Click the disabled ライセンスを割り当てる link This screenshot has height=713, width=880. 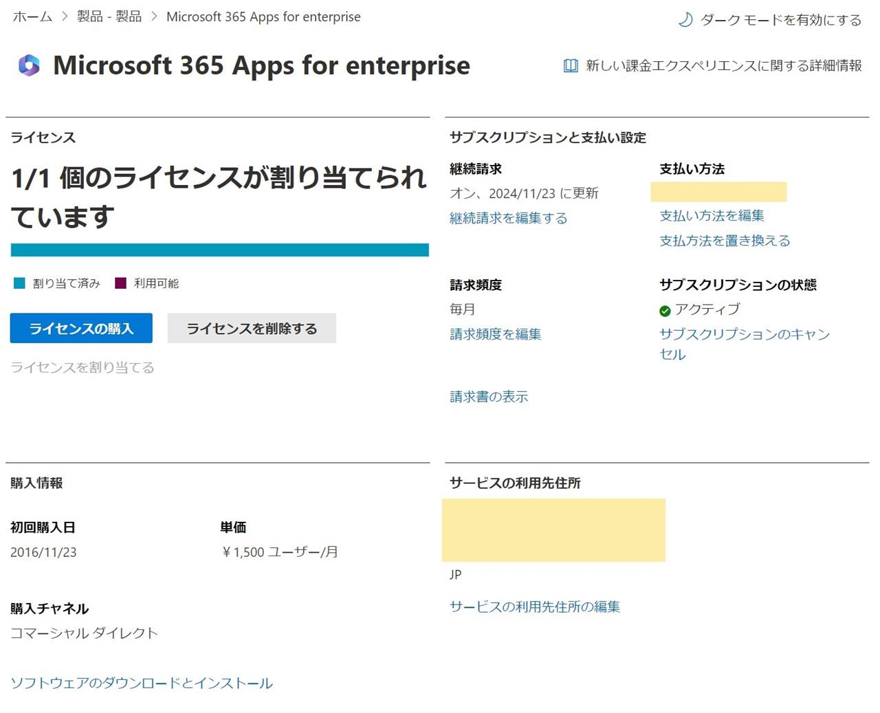82,367
